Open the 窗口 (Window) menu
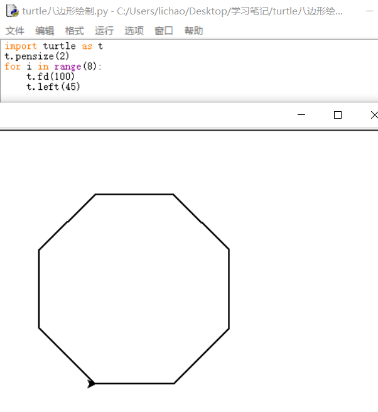 pos(164,31)
